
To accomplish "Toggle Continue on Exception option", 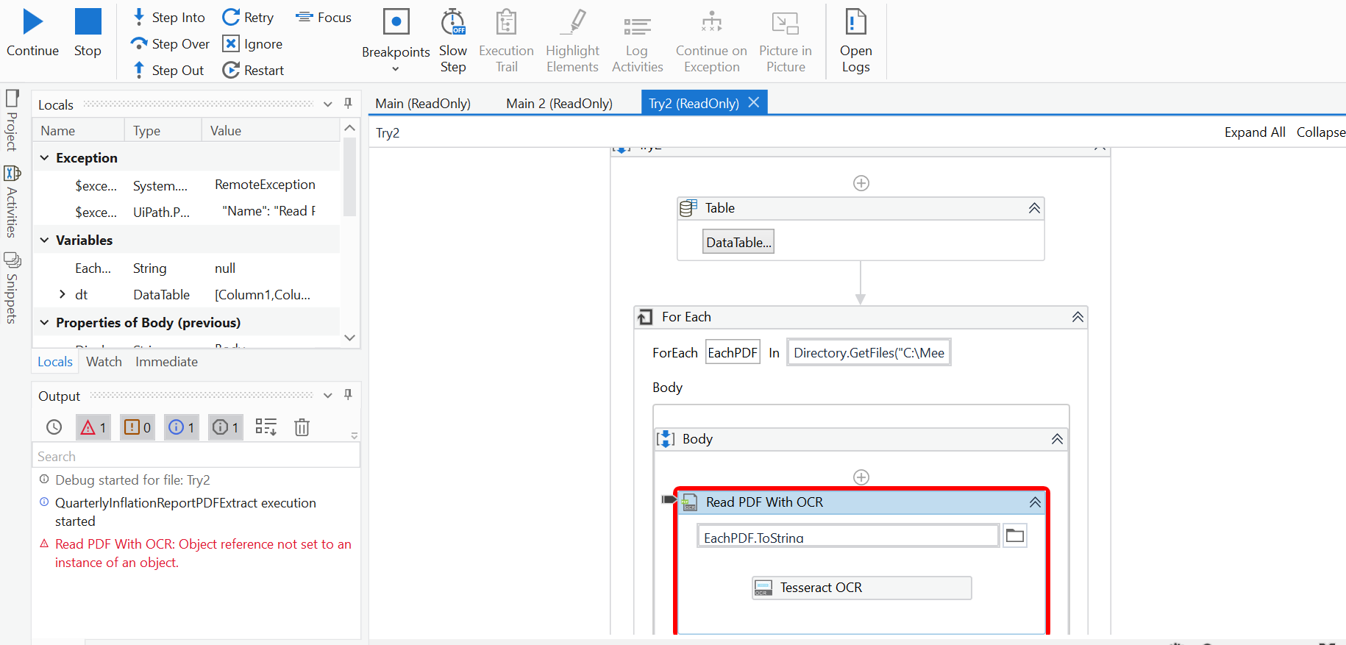I will coord(711,40).
